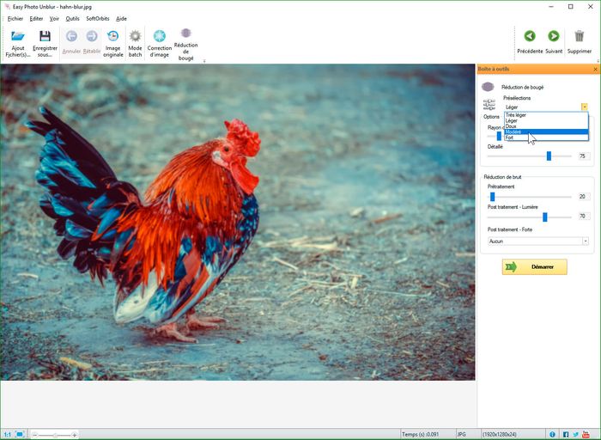
Task: Click the Image originale icon
Action: [112, 36]
